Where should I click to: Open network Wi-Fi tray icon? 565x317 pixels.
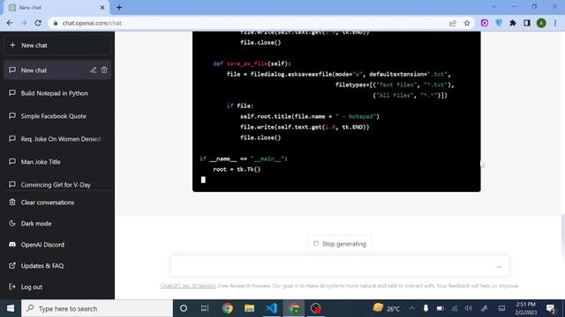coord(455,308)
